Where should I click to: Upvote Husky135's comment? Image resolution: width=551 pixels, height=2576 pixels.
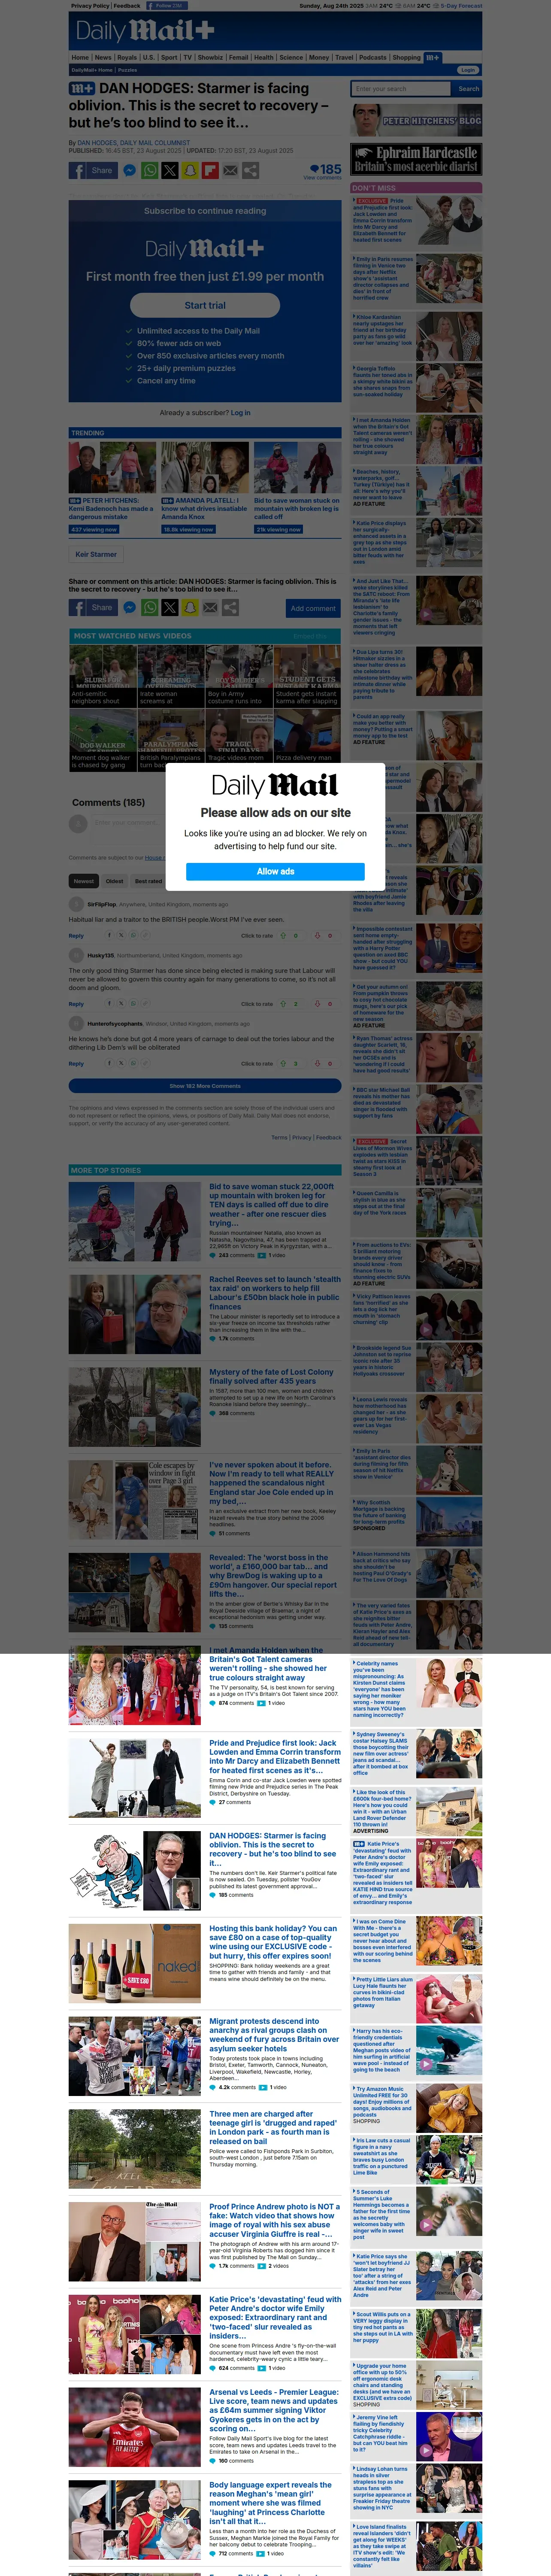(283, 1004)
